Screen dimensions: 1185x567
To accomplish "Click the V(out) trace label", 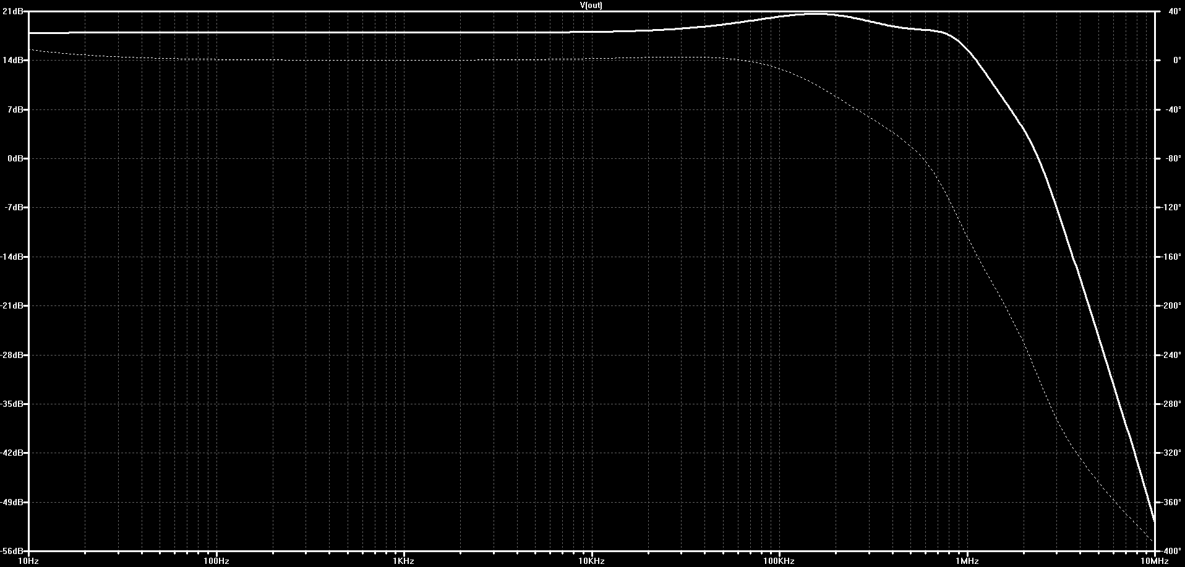I will (x=591, y=5).
